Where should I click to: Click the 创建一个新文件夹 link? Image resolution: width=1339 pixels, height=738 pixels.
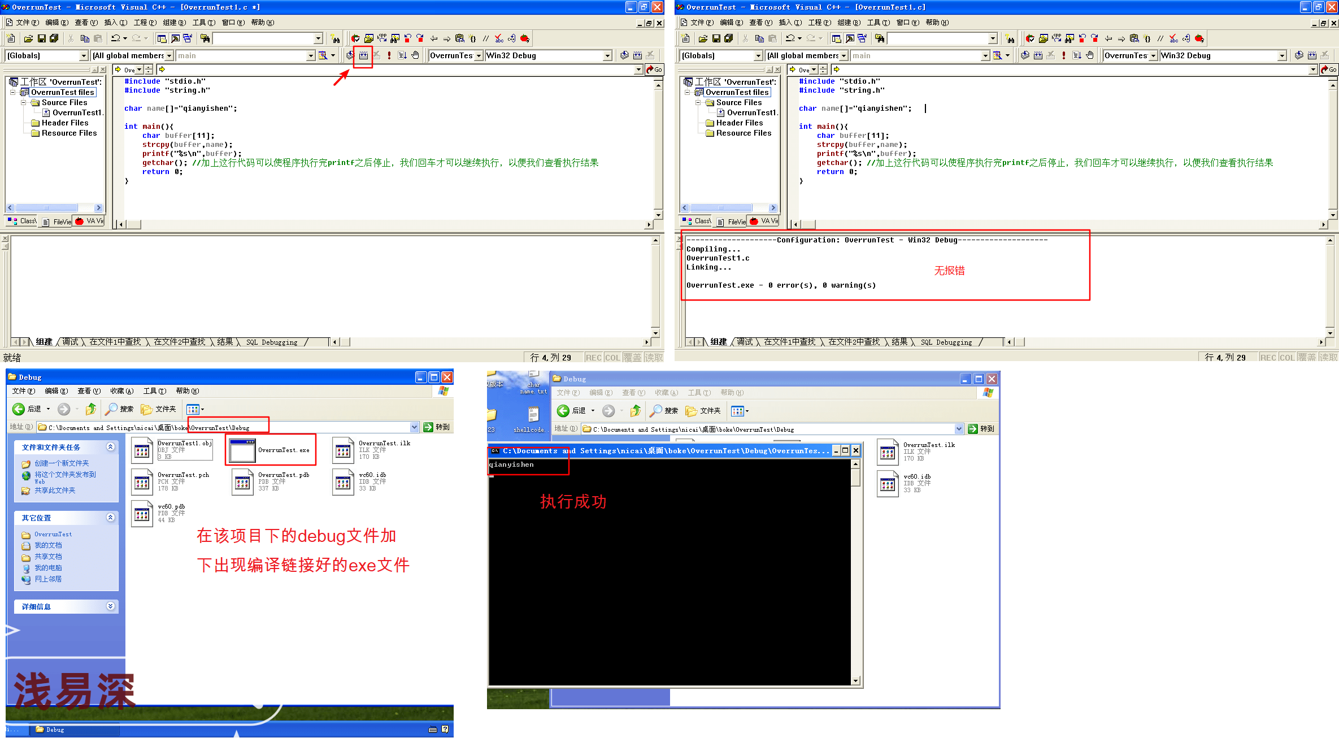(x=62, y=463)
